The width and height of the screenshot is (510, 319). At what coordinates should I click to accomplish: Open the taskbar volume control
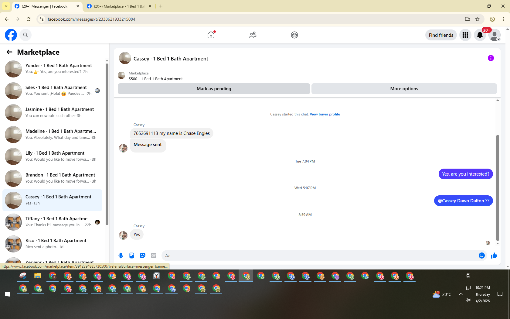(x=468, y=300)
